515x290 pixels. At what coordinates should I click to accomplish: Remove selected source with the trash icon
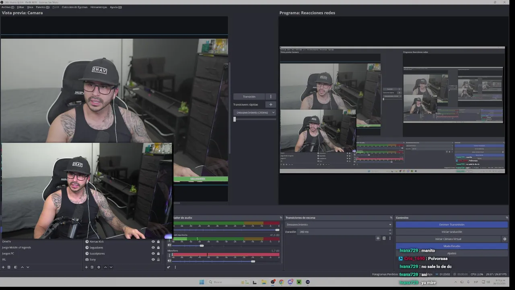[92, 267]
